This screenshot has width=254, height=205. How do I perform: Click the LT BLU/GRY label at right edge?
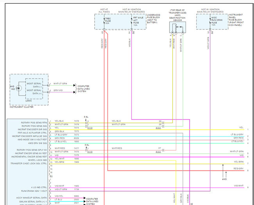click(237, 135)
